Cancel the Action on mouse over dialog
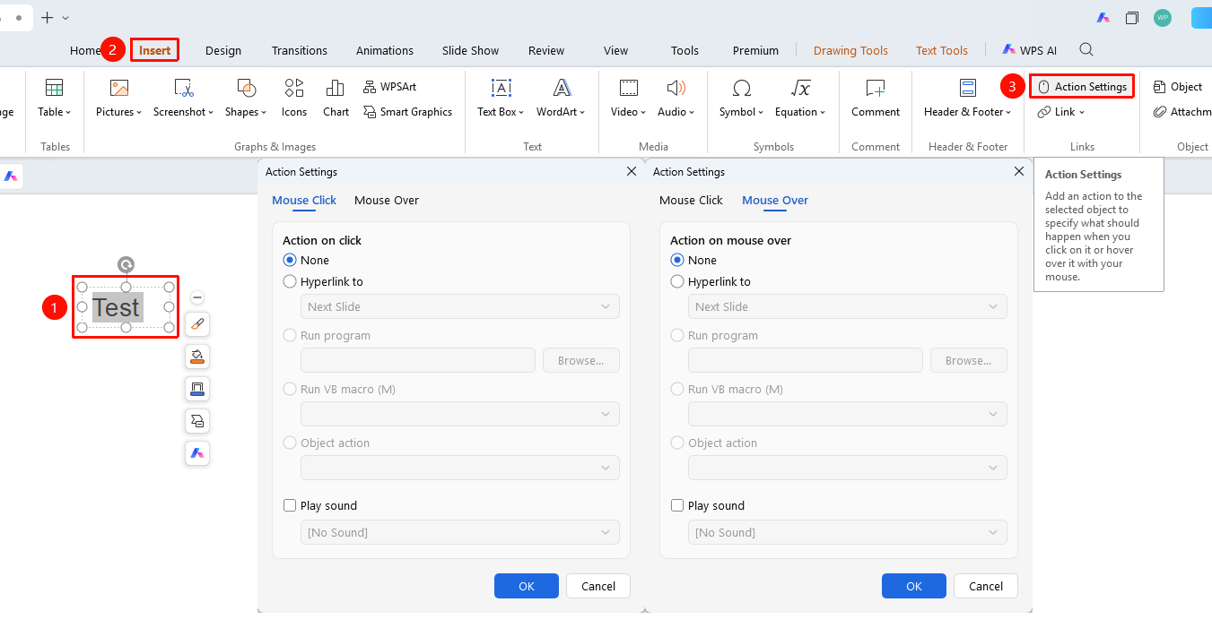Screen dimensions: 1212x628 click(986, 586)
